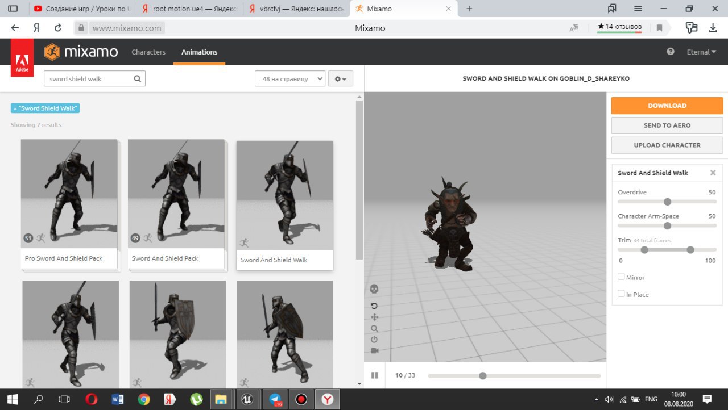Screen dimensions: 728x410
Task: Click the UPLOAD CHARACTER button
Action: (667, 145)
